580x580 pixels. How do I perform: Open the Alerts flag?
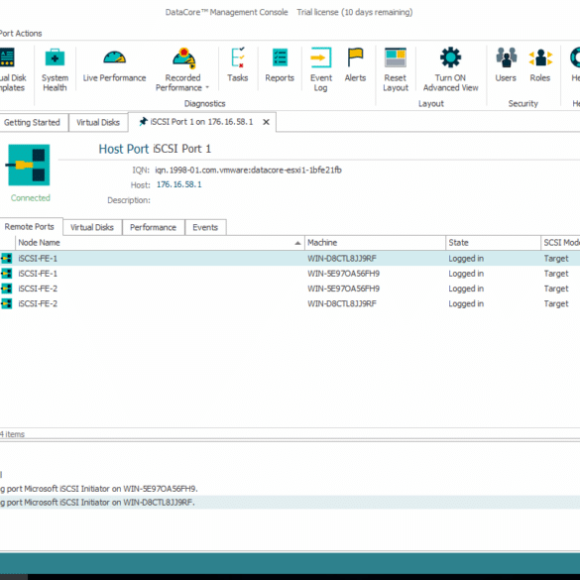[355, 64]
